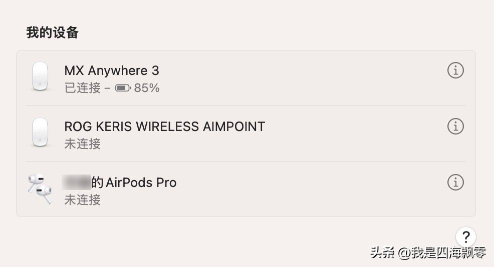Click the ROG KERIS mouse icon

click(x=40, y=132)
